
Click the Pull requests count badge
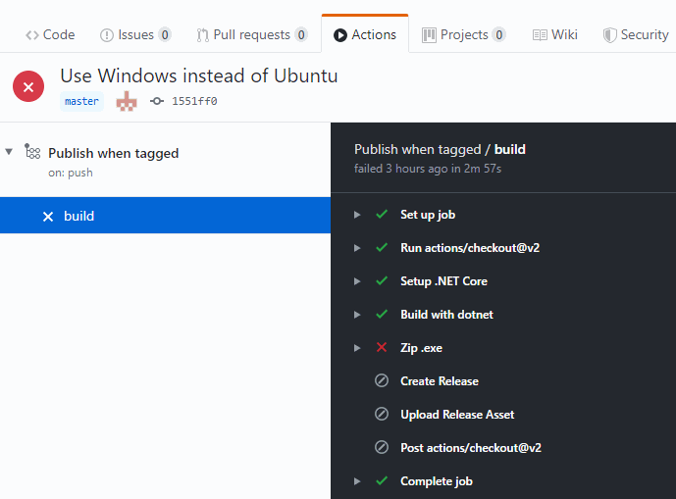point(301,34)
